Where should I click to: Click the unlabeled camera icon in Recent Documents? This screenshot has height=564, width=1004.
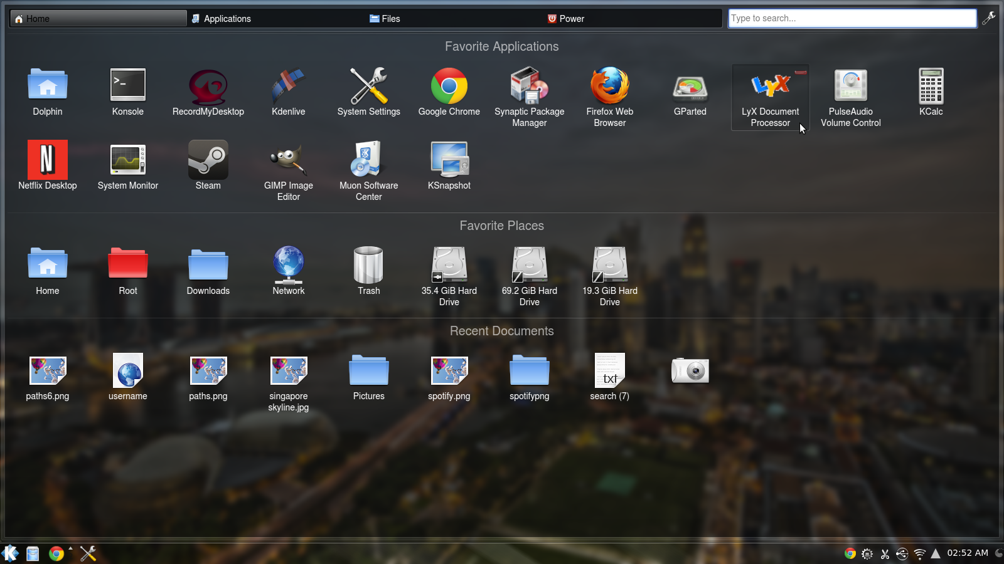(x=690, y=371)
